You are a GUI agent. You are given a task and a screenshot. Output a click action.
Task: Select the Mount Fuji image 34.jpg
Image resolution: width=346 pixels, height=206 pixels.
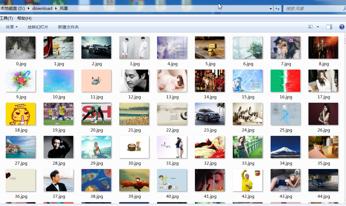[285, 147]
